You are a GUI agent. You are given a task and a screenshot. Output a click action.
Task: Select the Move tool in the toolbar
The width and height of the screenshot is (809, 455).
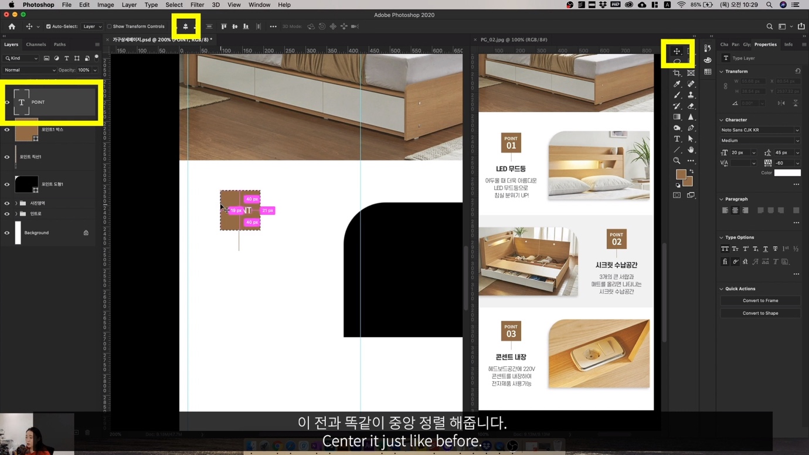(x=677, y=52)
